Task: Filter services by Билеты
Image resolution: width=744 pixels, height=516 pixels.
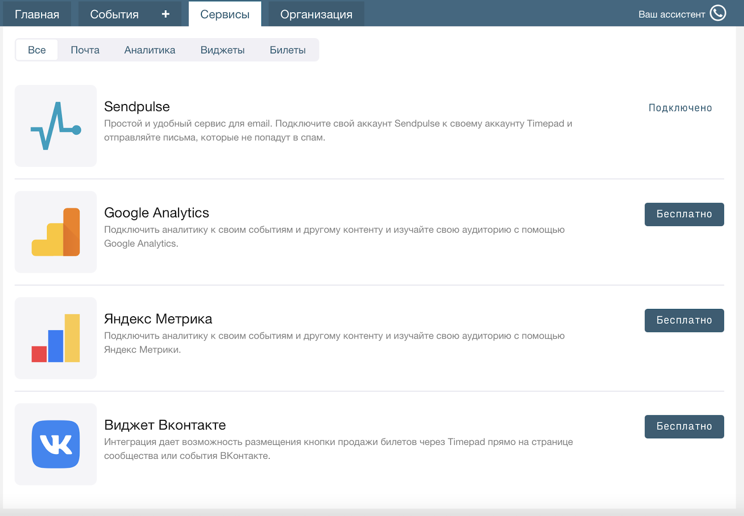Action: (x=288, y=50)
